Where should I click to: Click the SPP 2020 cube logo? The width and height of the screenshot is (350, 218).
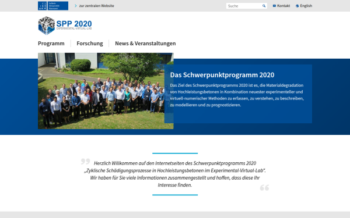47,26
